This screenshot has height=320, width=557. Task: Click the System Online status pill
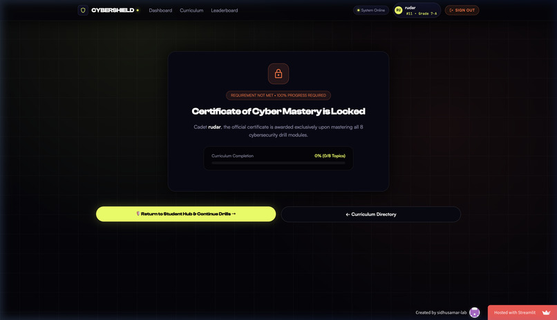click(x=371, y=10)
